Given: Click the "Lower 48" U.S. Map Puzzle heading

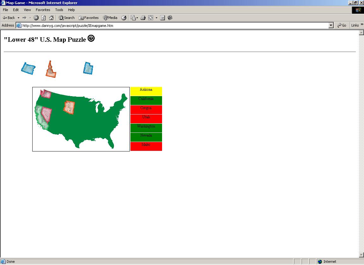Looking at the screenshot, I should click(45, 40).
